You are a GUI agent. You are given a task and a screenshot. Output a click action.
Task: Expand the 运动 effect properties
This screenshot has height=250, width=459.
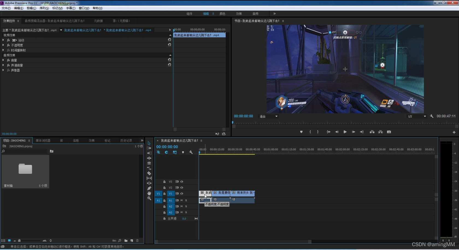tap(3, 40)
